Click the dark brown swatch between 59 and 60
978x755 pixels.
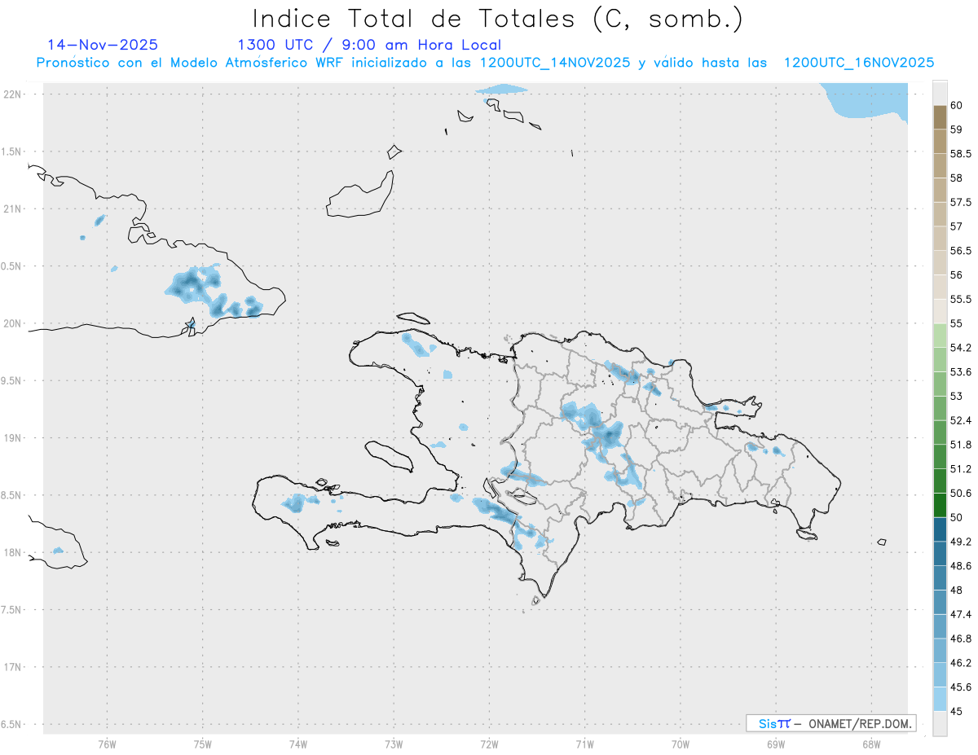tap(940, 117)
